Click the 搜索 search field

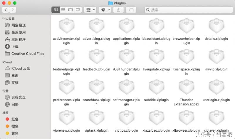pos(188,10)
